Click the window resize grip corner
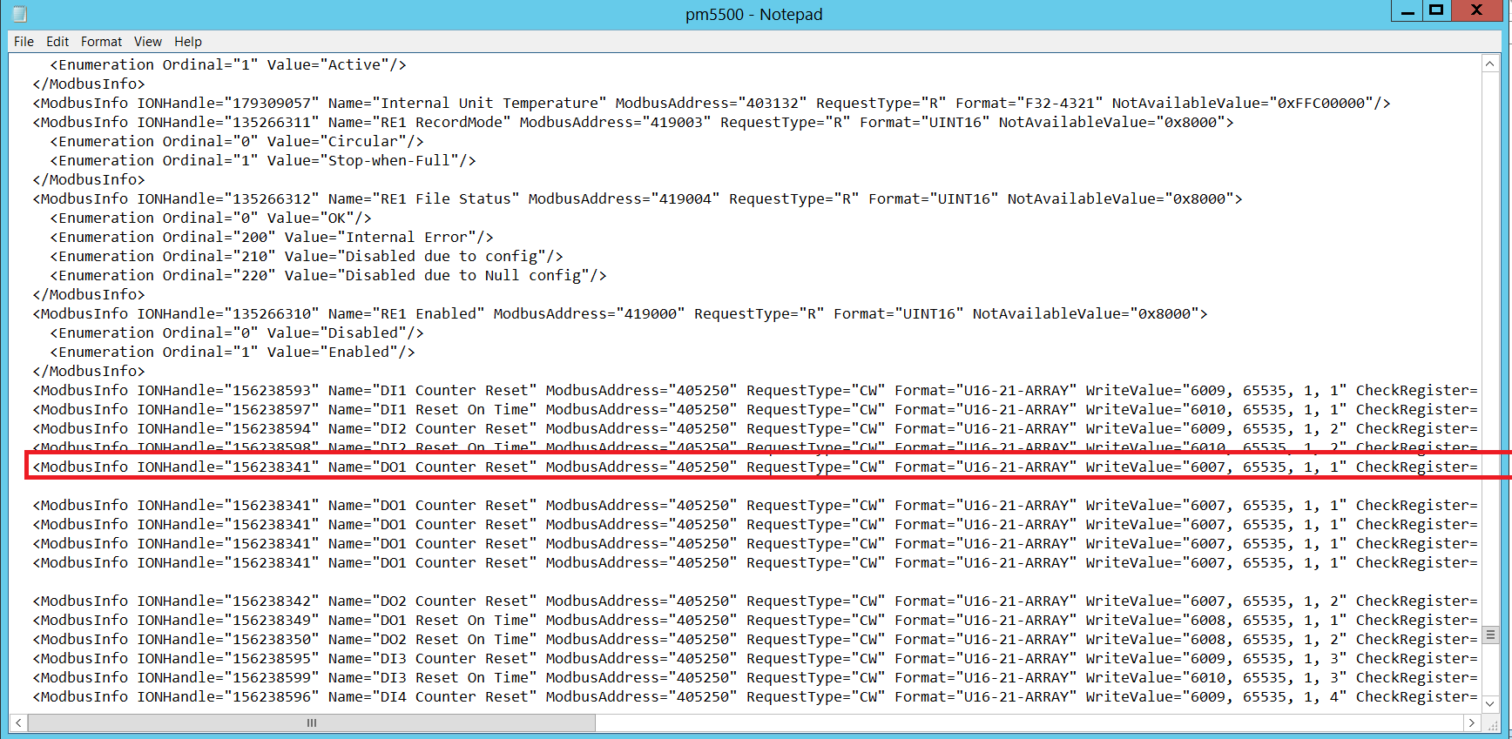Viewport: 1512px width, 739px height. click(x=1490, y=723)
